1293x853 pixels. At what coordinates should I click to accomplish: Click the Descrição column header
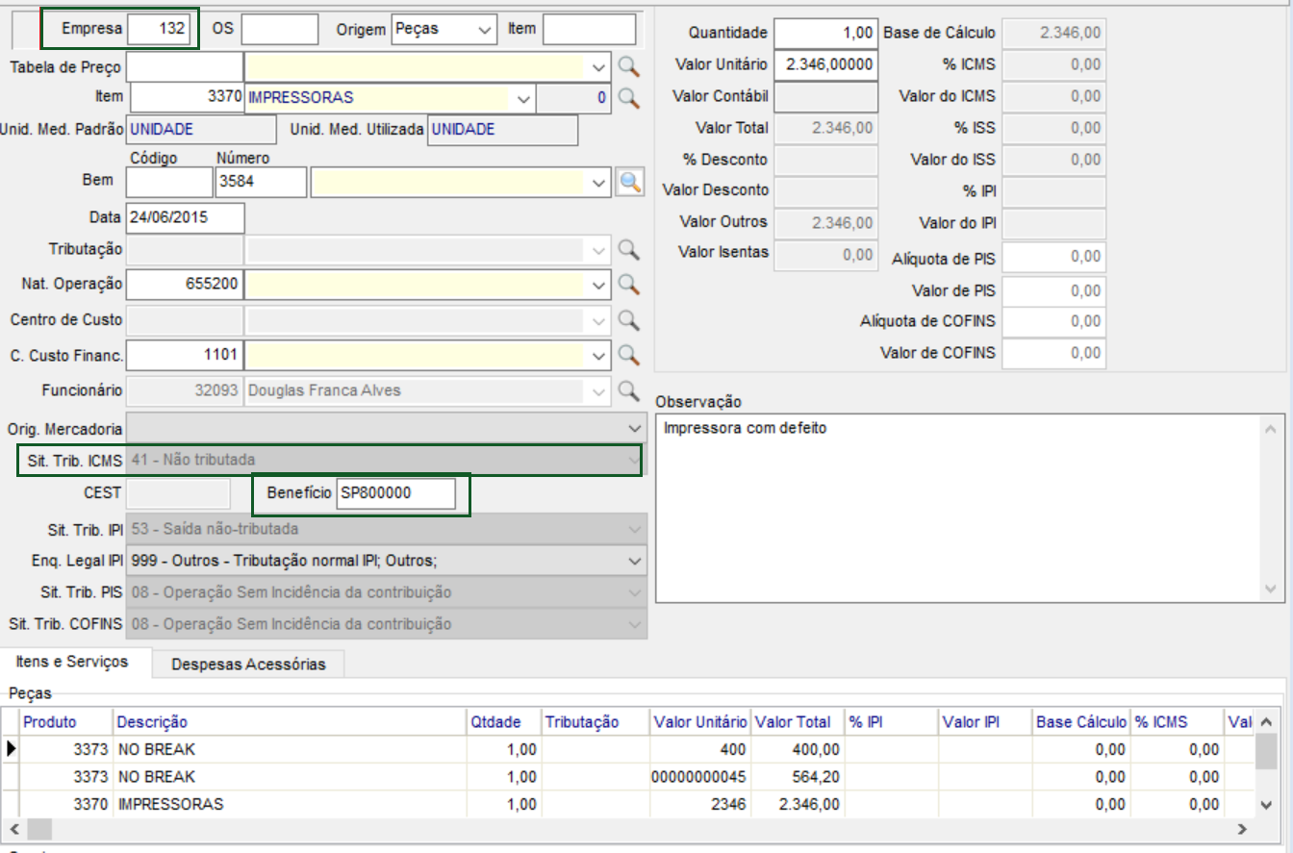tap(152, 721)
